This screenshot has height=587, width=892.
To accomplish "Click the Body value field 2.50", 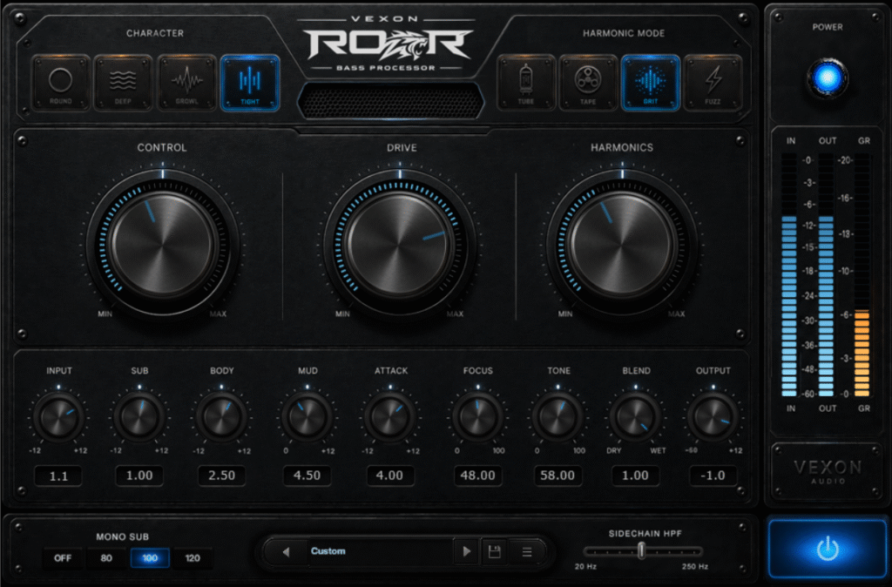I will 221,476.
